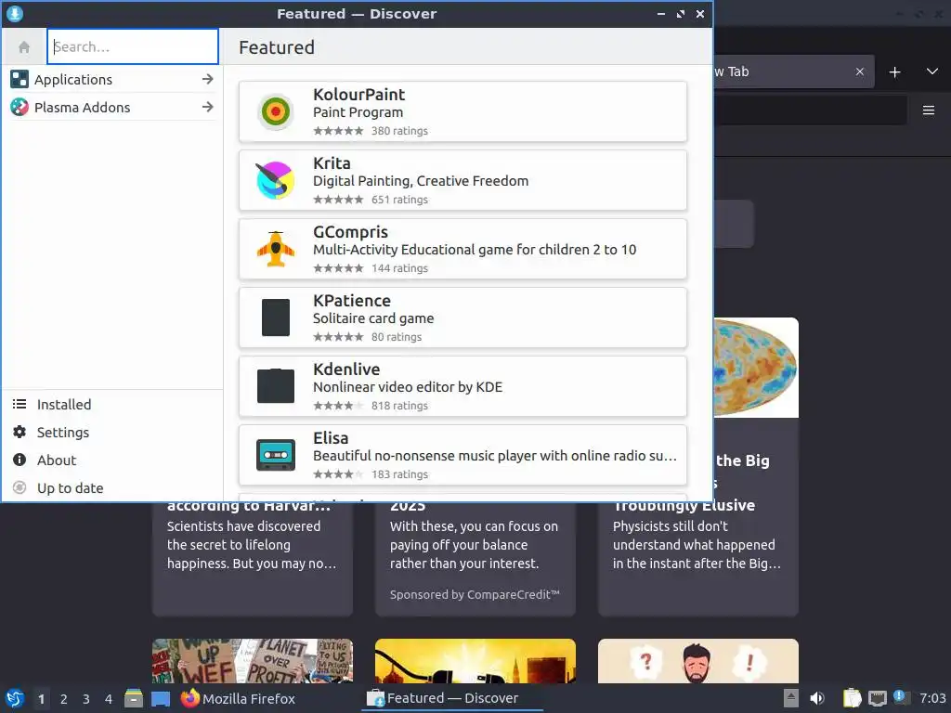
Task: Open Firefox list all tabs dropdown
Action: (932, 71)
